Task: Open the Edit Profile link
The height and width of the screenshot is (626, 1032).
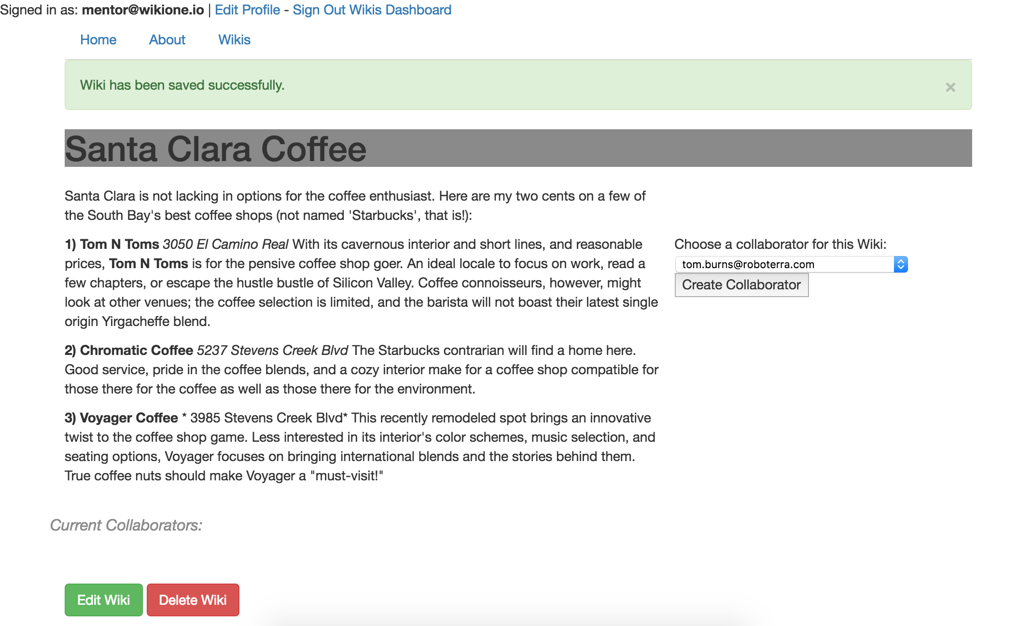Action: (x=247, y=10)
